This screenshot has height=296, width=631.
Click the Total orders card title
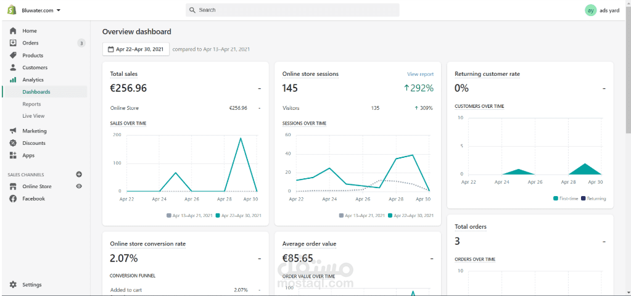click(471, 227)
